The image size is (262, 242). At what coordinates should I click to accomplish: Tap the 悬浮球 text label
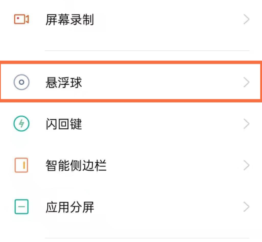tap(64, 82)
